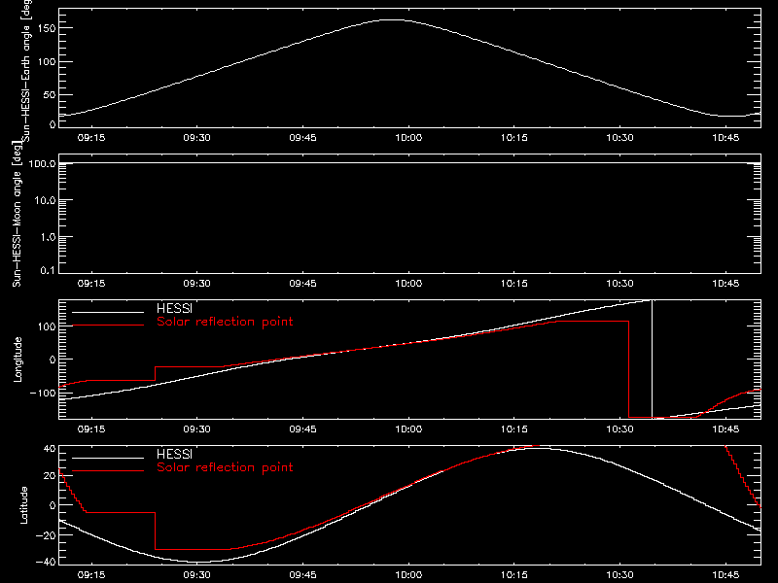The height and width of the screenshot is (583, 778).
Task: Click the 09:30 time label under Longitude plot
Action: (x=197, y=429)
